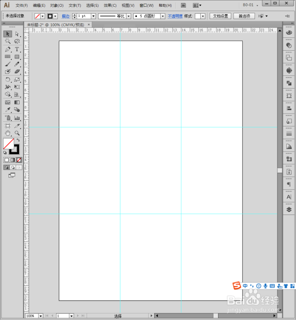Open the 等比 width profile dropdown

(x=129, y=16)
